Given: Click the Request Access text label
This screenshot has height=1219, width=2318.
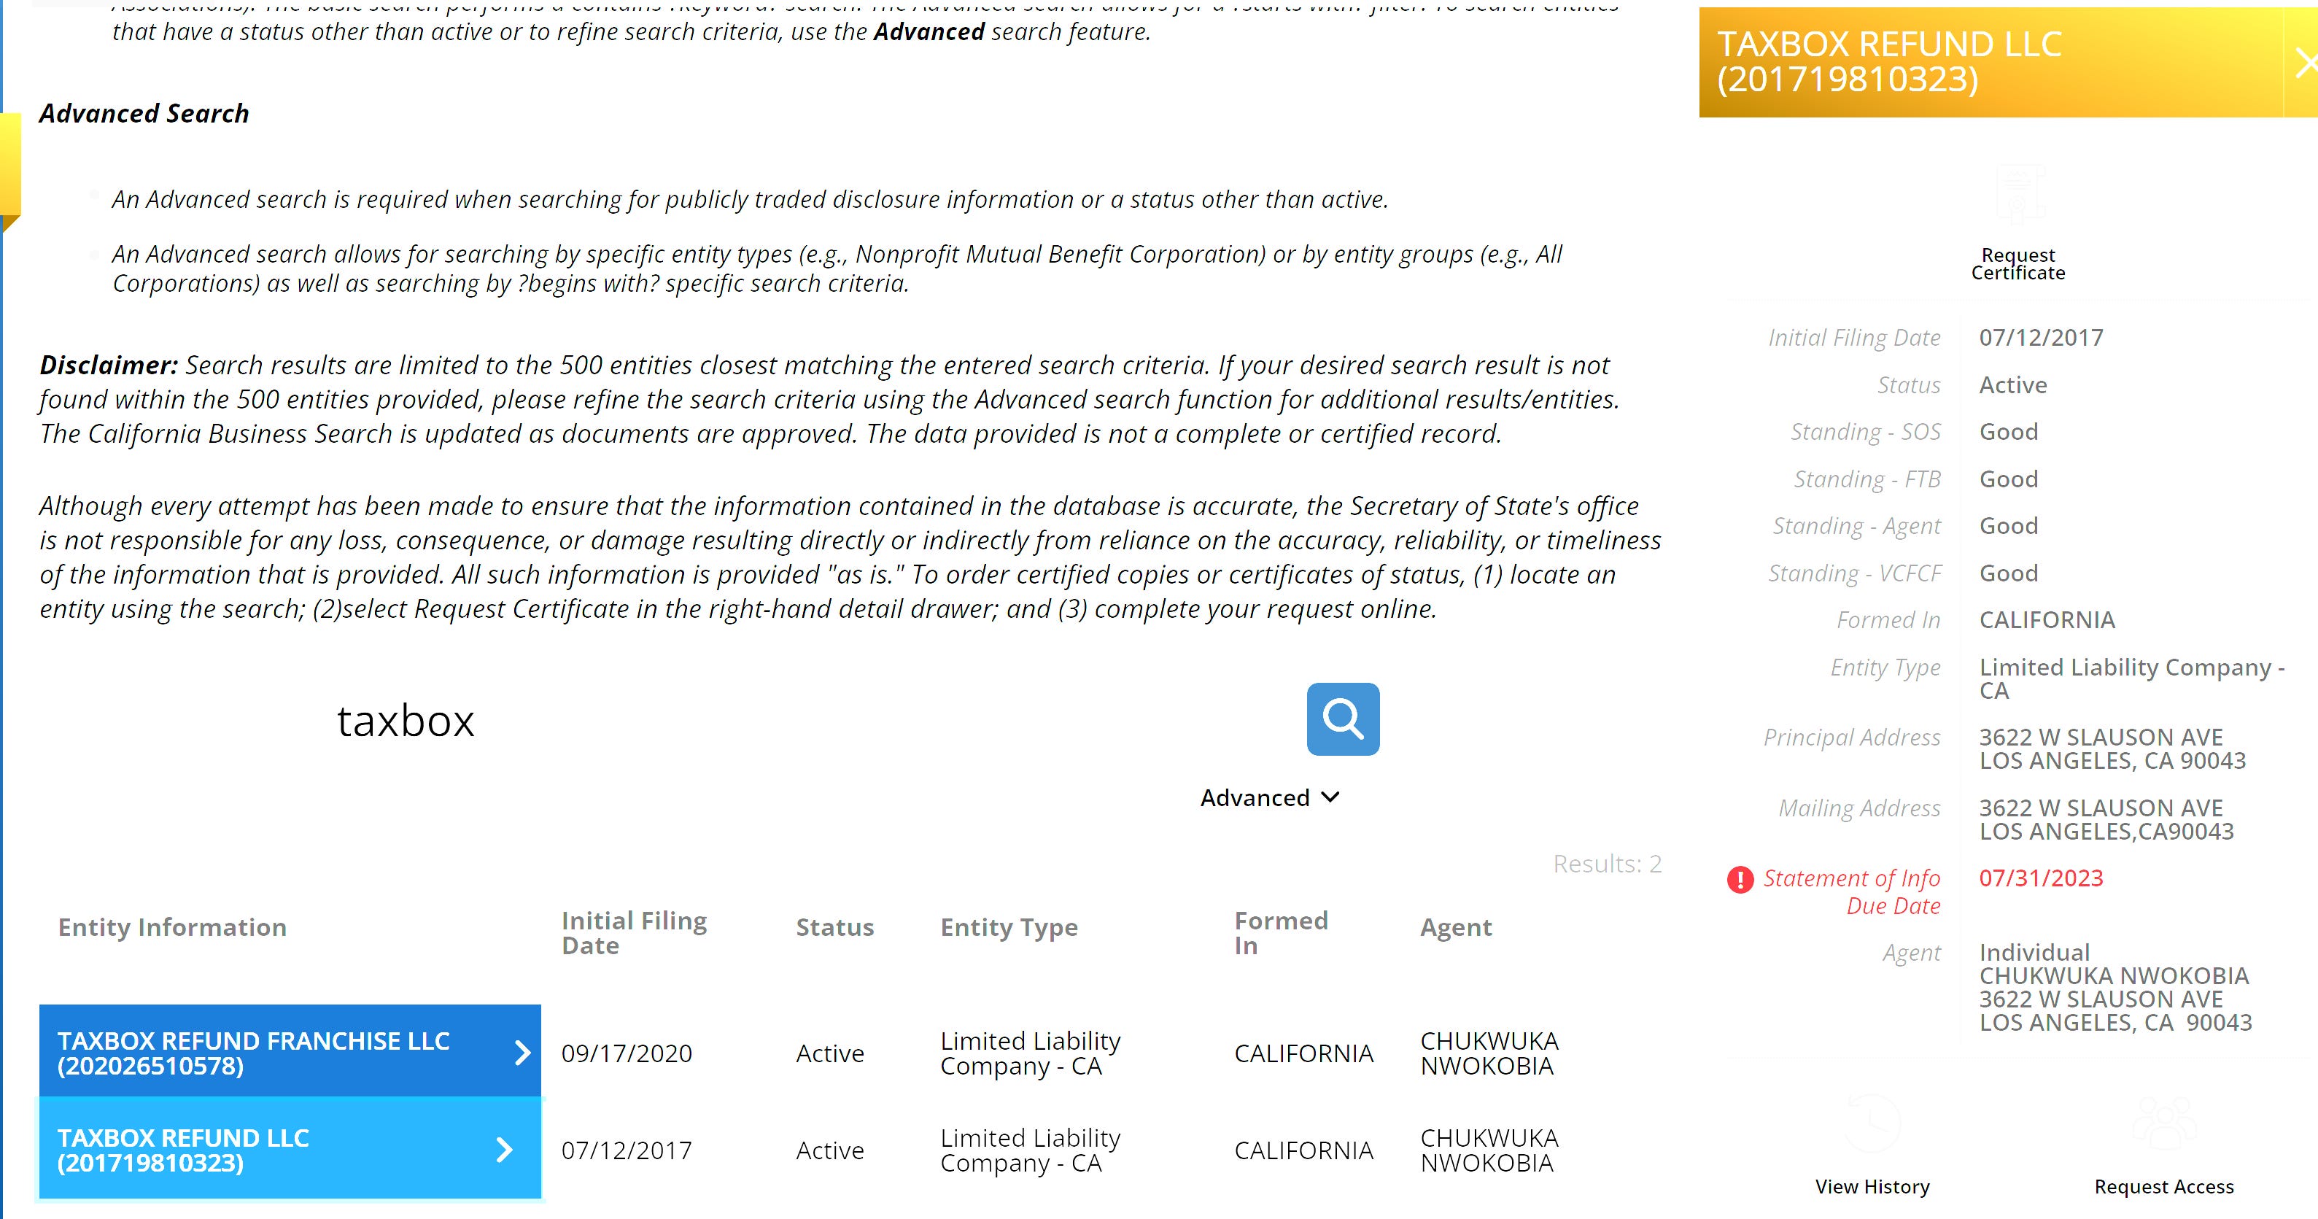Looking at the screenshot, I should [2163, 1187].
